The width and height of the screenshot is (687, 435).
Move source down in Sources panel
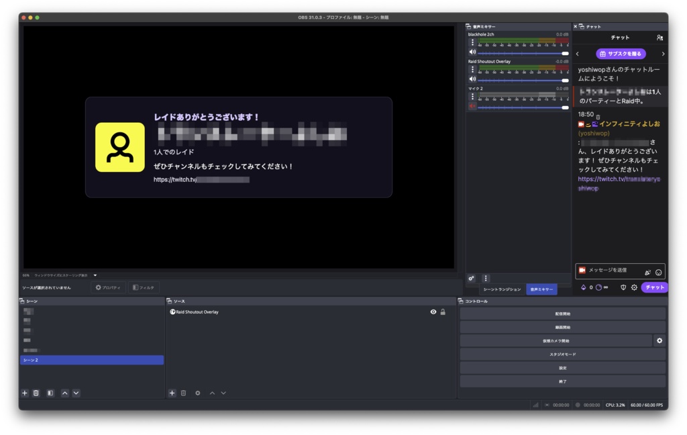223,393
